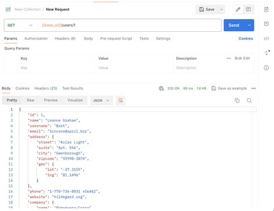Switch to the Params tab
274x211 pixels.
coord(11,39)
